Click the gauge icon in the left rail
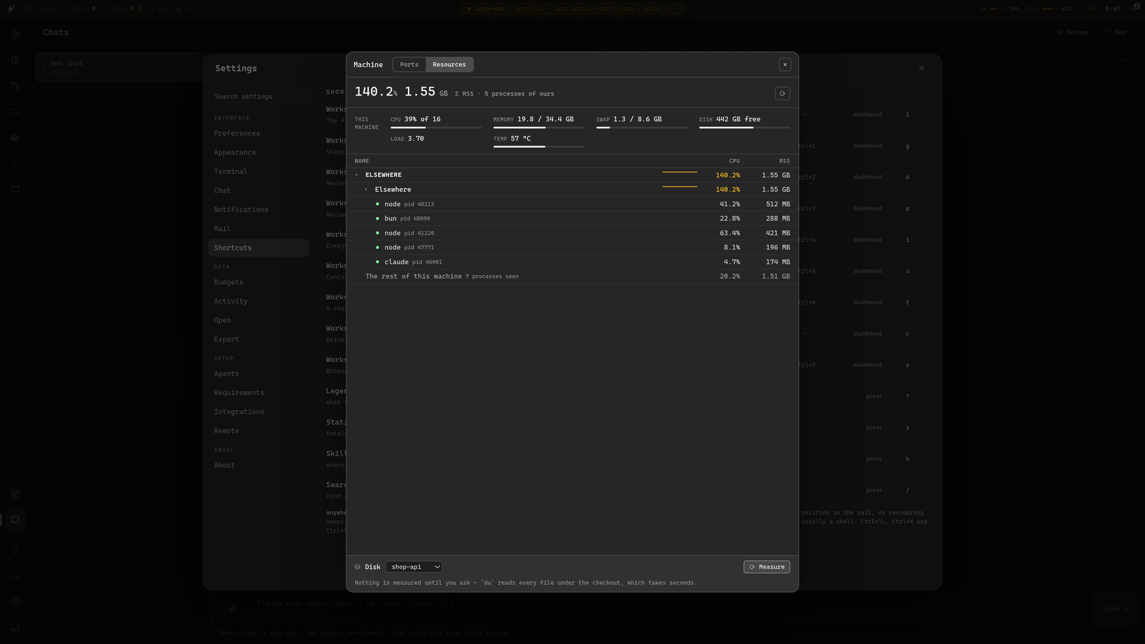 15,576
